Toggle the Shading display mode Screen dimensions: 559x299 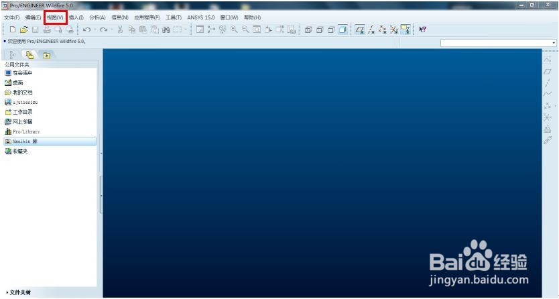[x=343, y=29]
